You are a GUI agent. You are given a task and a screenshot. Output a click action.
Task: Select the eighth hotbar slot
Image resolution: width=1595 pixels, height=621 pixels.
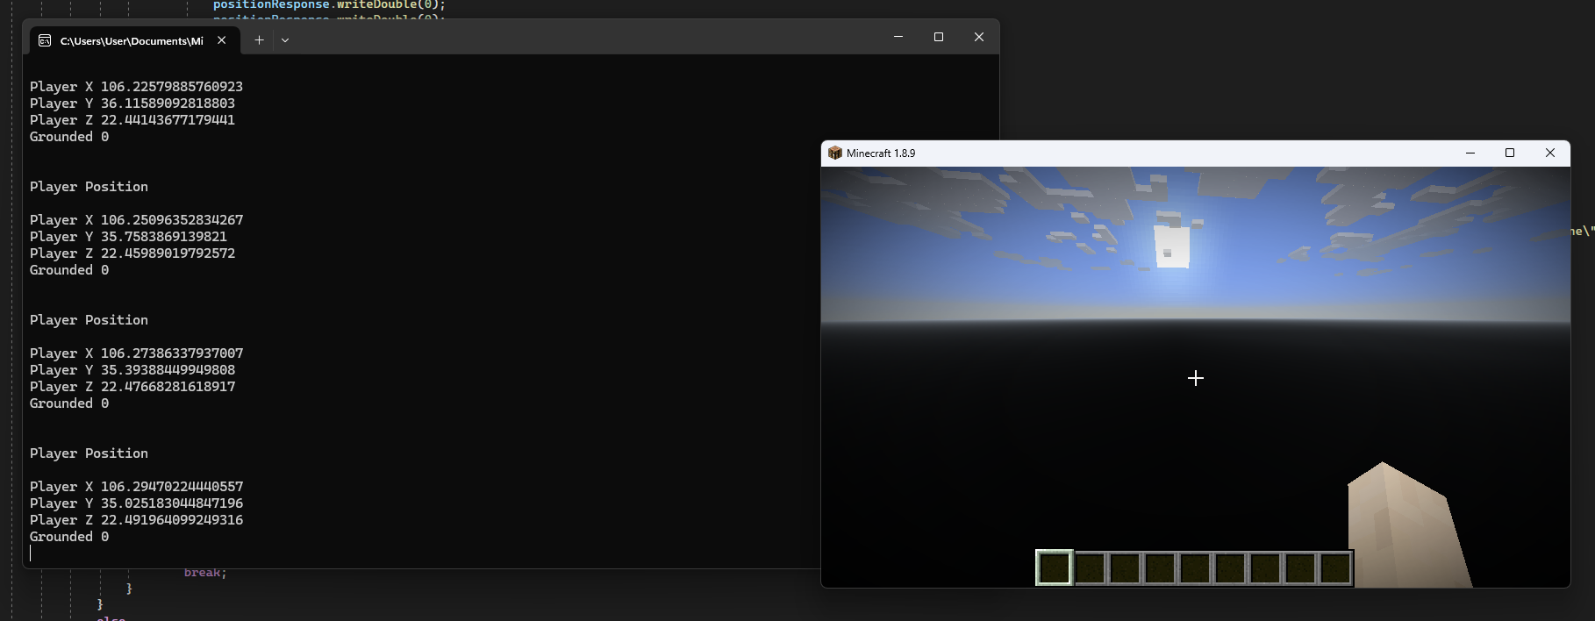[x=1300, y=568]
